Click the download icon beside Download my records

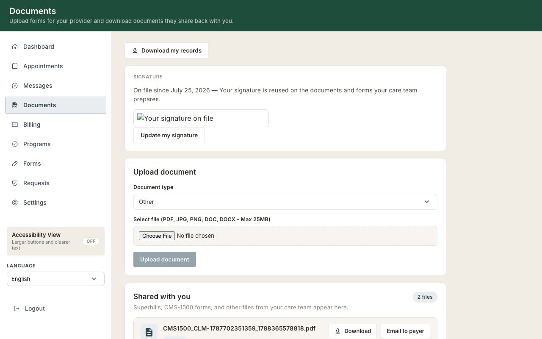click(x=135, y=50)
